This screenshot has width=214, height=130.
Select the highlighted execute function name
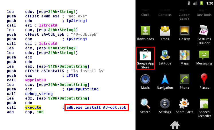click(x=33, y=107)
